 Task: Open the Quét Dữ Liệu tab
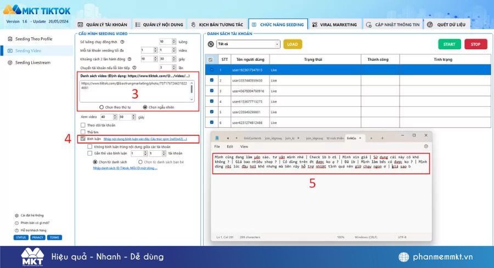click(x=446, y=25)
